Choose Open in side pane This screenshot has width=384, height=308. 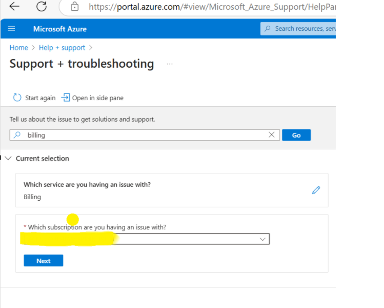coord(92,98)
